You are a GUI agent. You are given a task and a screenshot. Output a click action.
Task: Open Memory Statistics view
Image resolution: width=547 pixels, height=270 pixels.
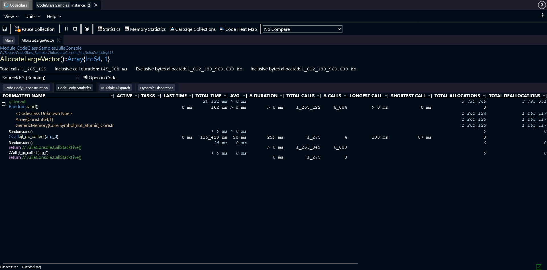pyautogui.click(x=145, y=29)
